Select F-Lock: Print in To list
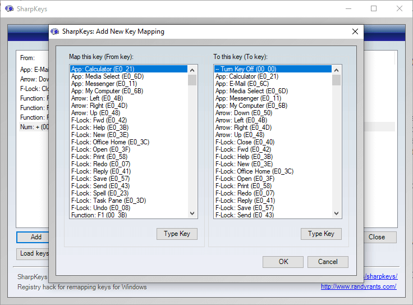Viewport: 413px width, 305px height. [x=273, y=186]
